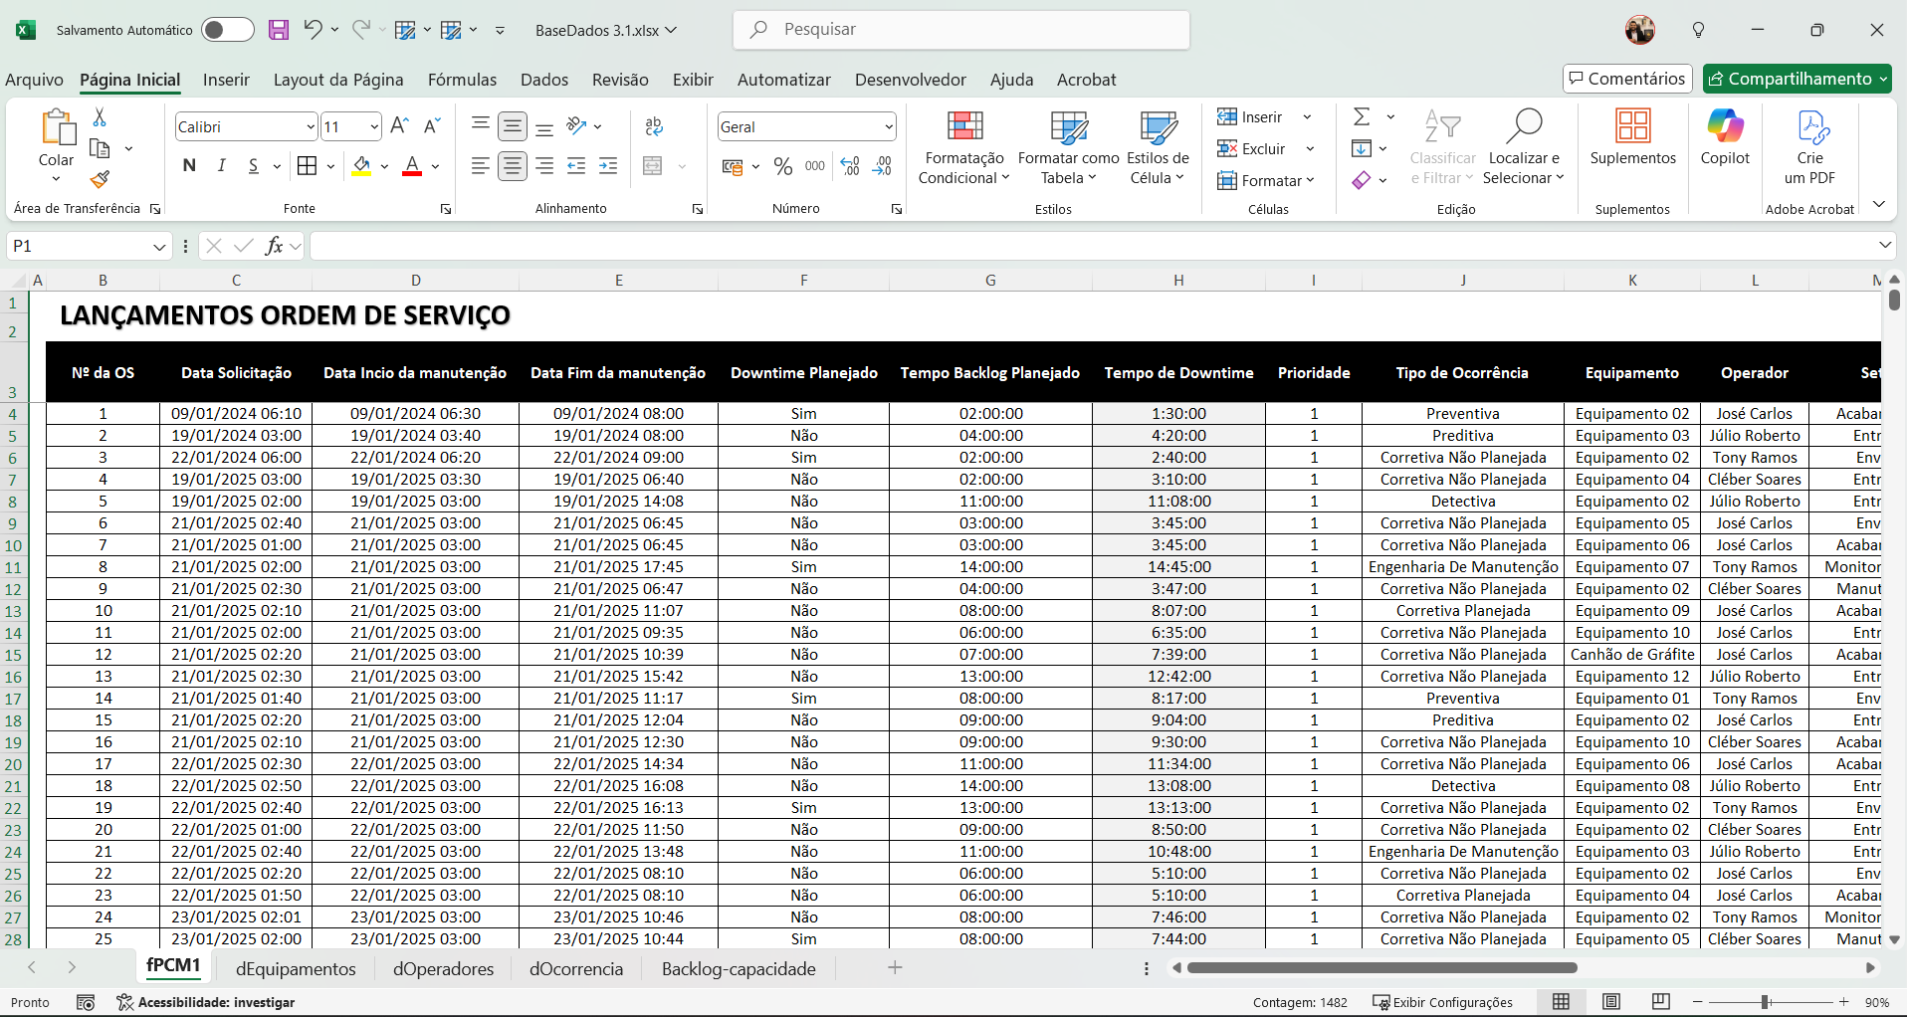Toggle bold (N) formatting
This screenshot has height=1017, width=1907.
coord(189,166)
